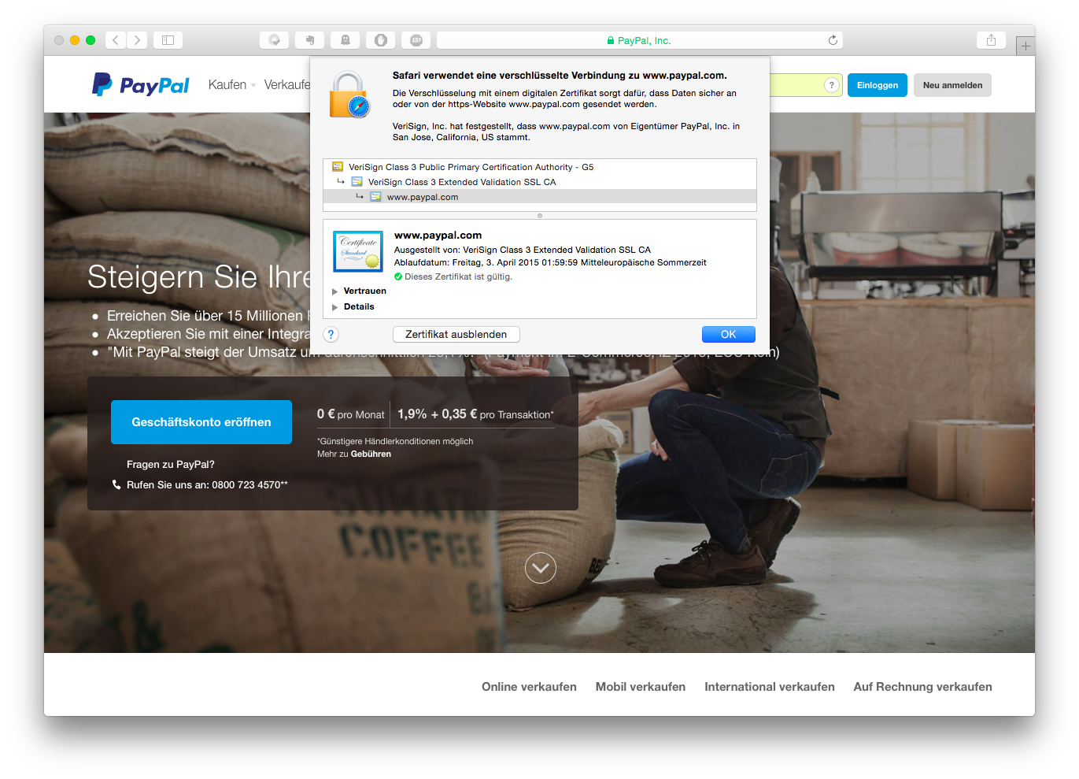The image size is (1079, 779).
Task: Click the green valid certificate checkmark
Action: click(398, 276)
